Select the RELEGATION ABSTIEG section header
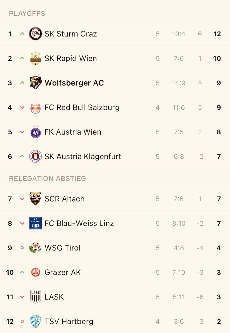Viewport: 230px width, 333px height. [x=47, y=179]
